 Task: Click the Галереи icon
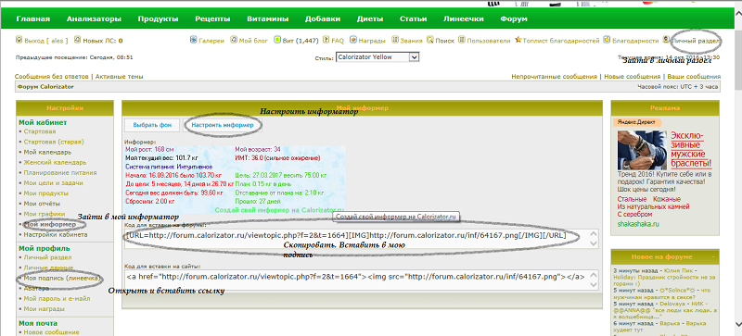point(193,40)
